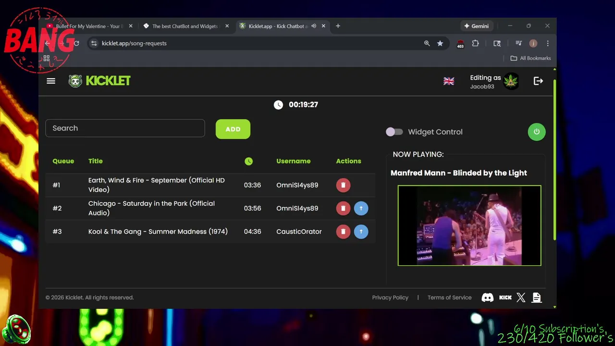Screen dimensions: 615x346
Task: Click the green ADD button
Action: pyautogui.click(x=233, y=129)
